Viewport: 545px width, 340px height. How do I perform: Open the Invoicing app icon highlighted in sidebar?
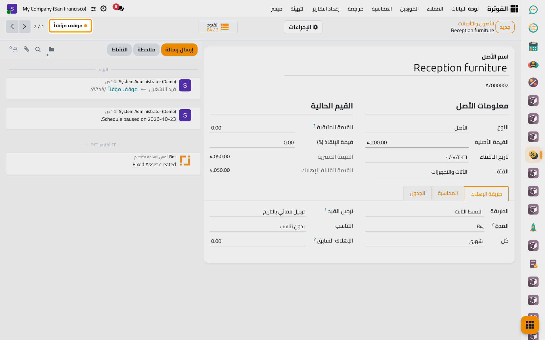[533, 155]
